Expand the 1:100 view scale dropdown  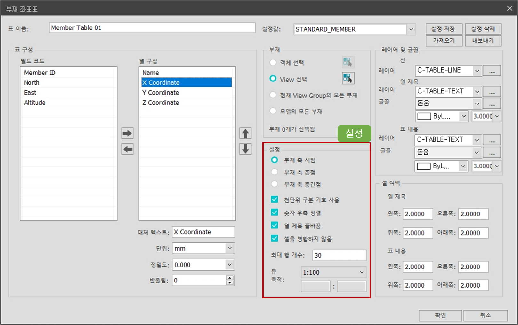(x=362, y=272)
